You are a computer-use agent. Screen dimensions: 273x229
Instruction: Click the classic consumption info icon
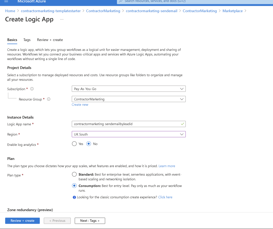[74, 197]
